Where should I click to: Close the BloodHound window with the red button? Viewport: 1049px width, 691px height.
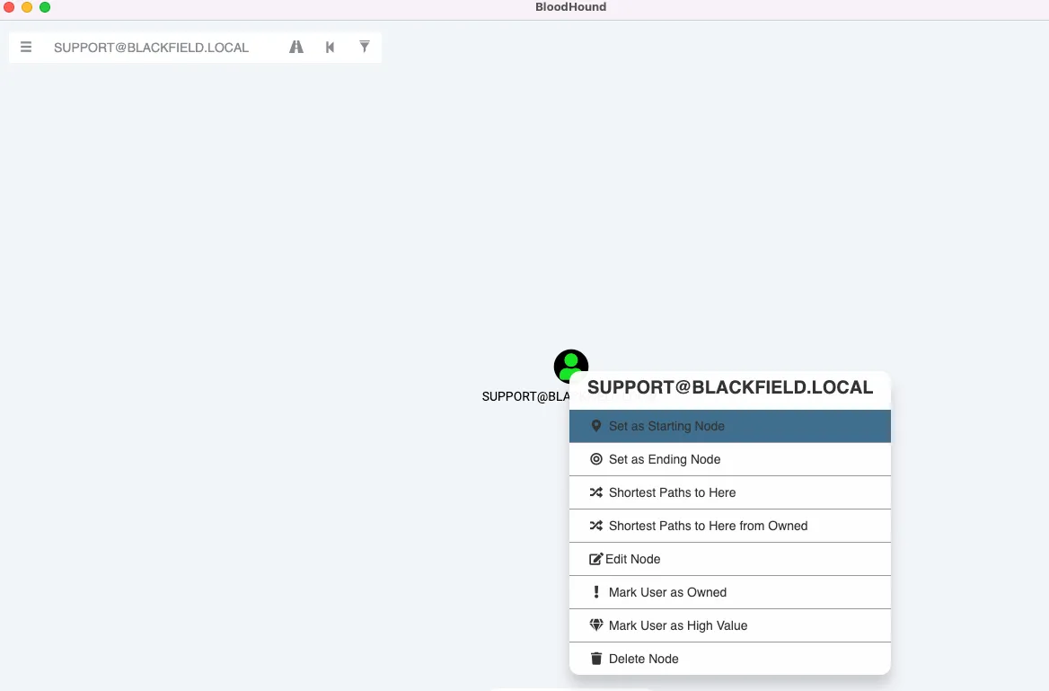pyautogui.click(x=9, y=7)
